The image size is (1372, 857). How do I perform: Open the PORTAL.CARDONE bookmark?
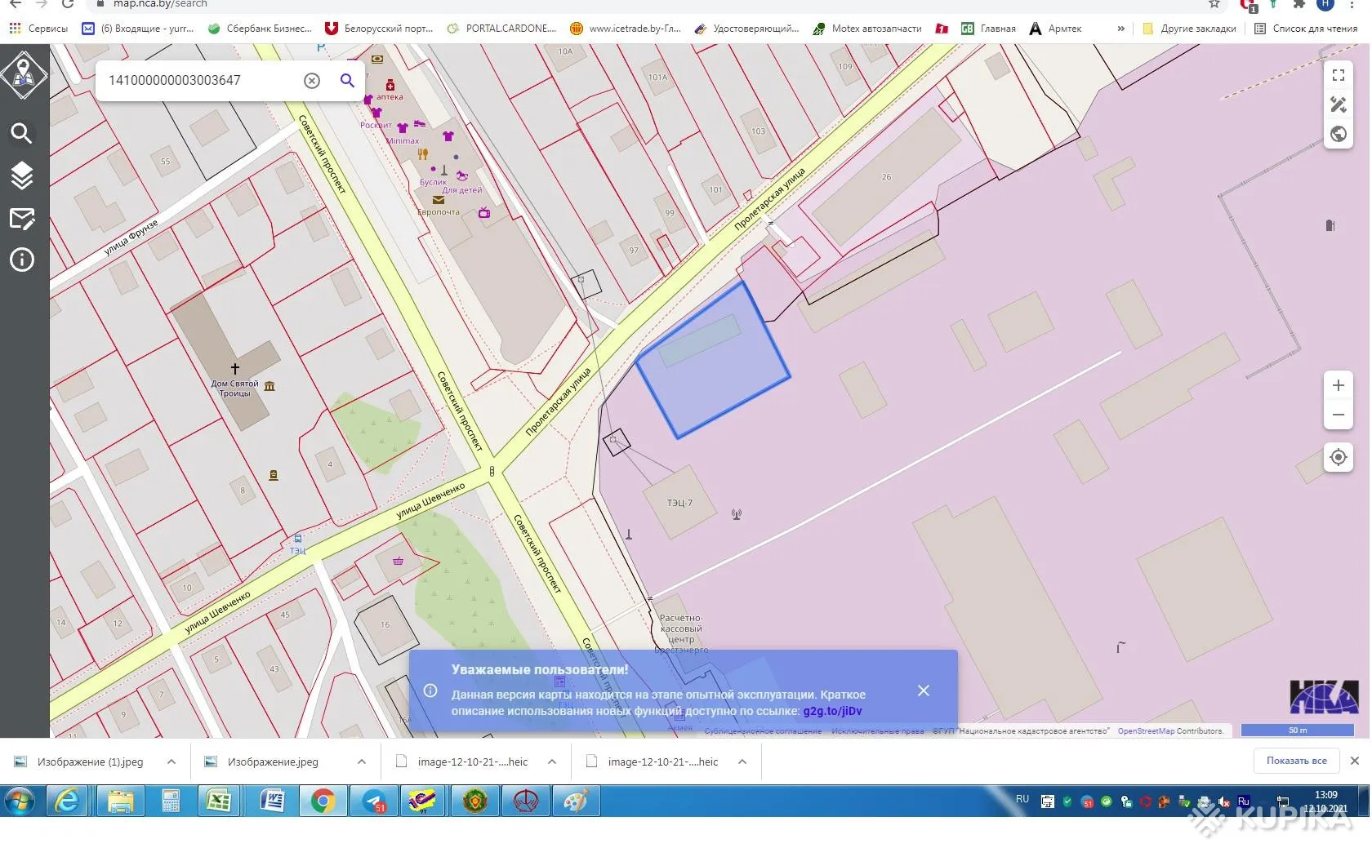tap(501, 29)
